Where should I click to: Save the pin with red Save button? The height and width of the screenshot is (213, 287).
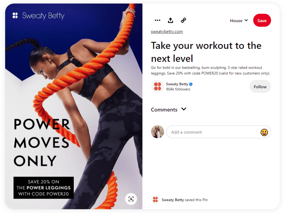[x=262, y=20]
